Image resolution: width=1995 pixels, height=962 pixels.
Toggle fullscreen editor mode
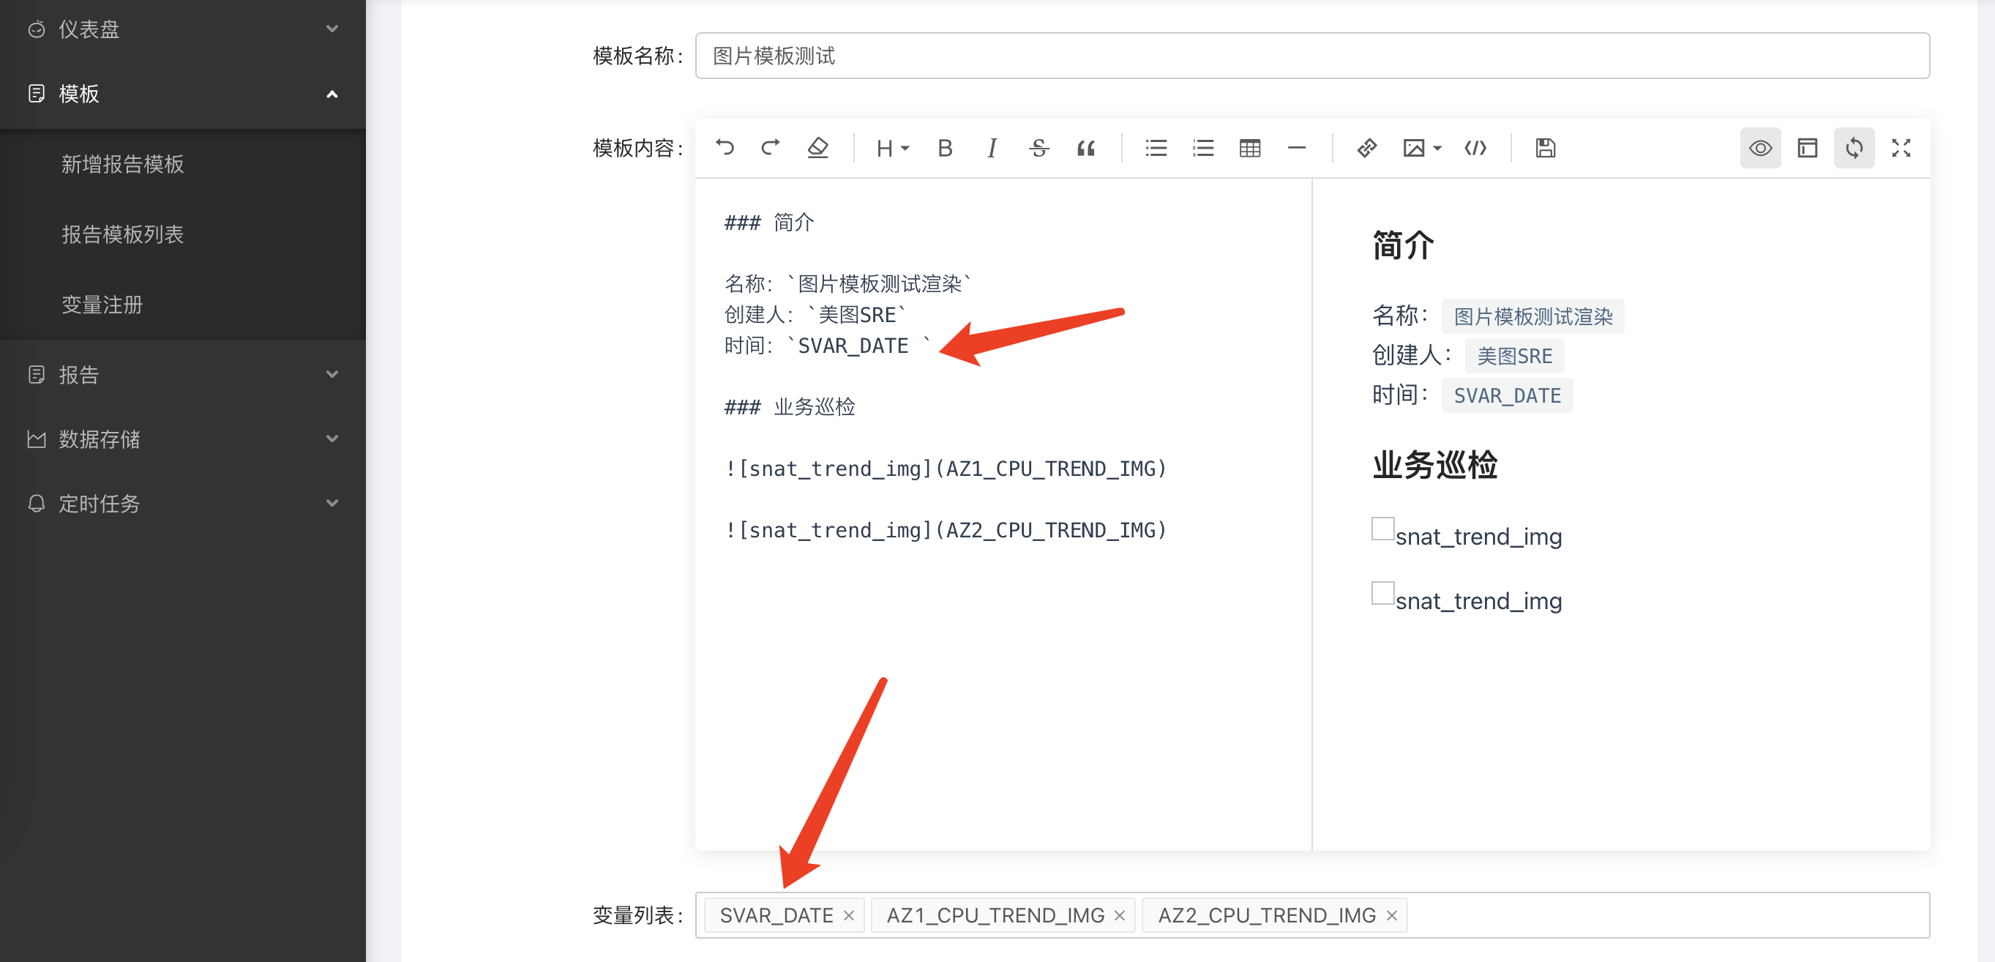(1901, 147)
